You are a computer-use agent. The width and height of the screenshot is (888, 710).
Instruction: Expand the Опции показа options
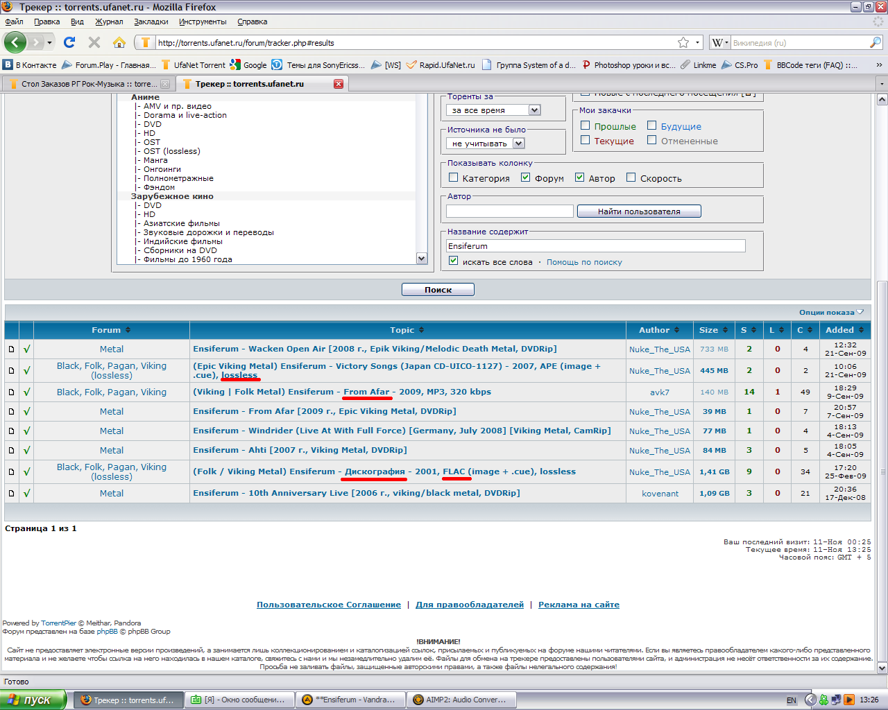click(x=831, y=312)
